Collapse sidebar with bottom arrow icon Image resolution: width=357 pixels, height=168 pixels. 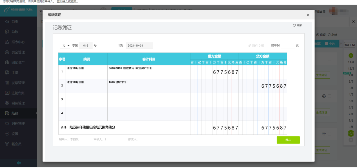pos(19,163)
